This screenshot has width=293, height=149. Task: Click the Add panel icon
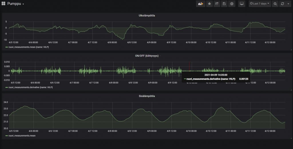[200, 4]
